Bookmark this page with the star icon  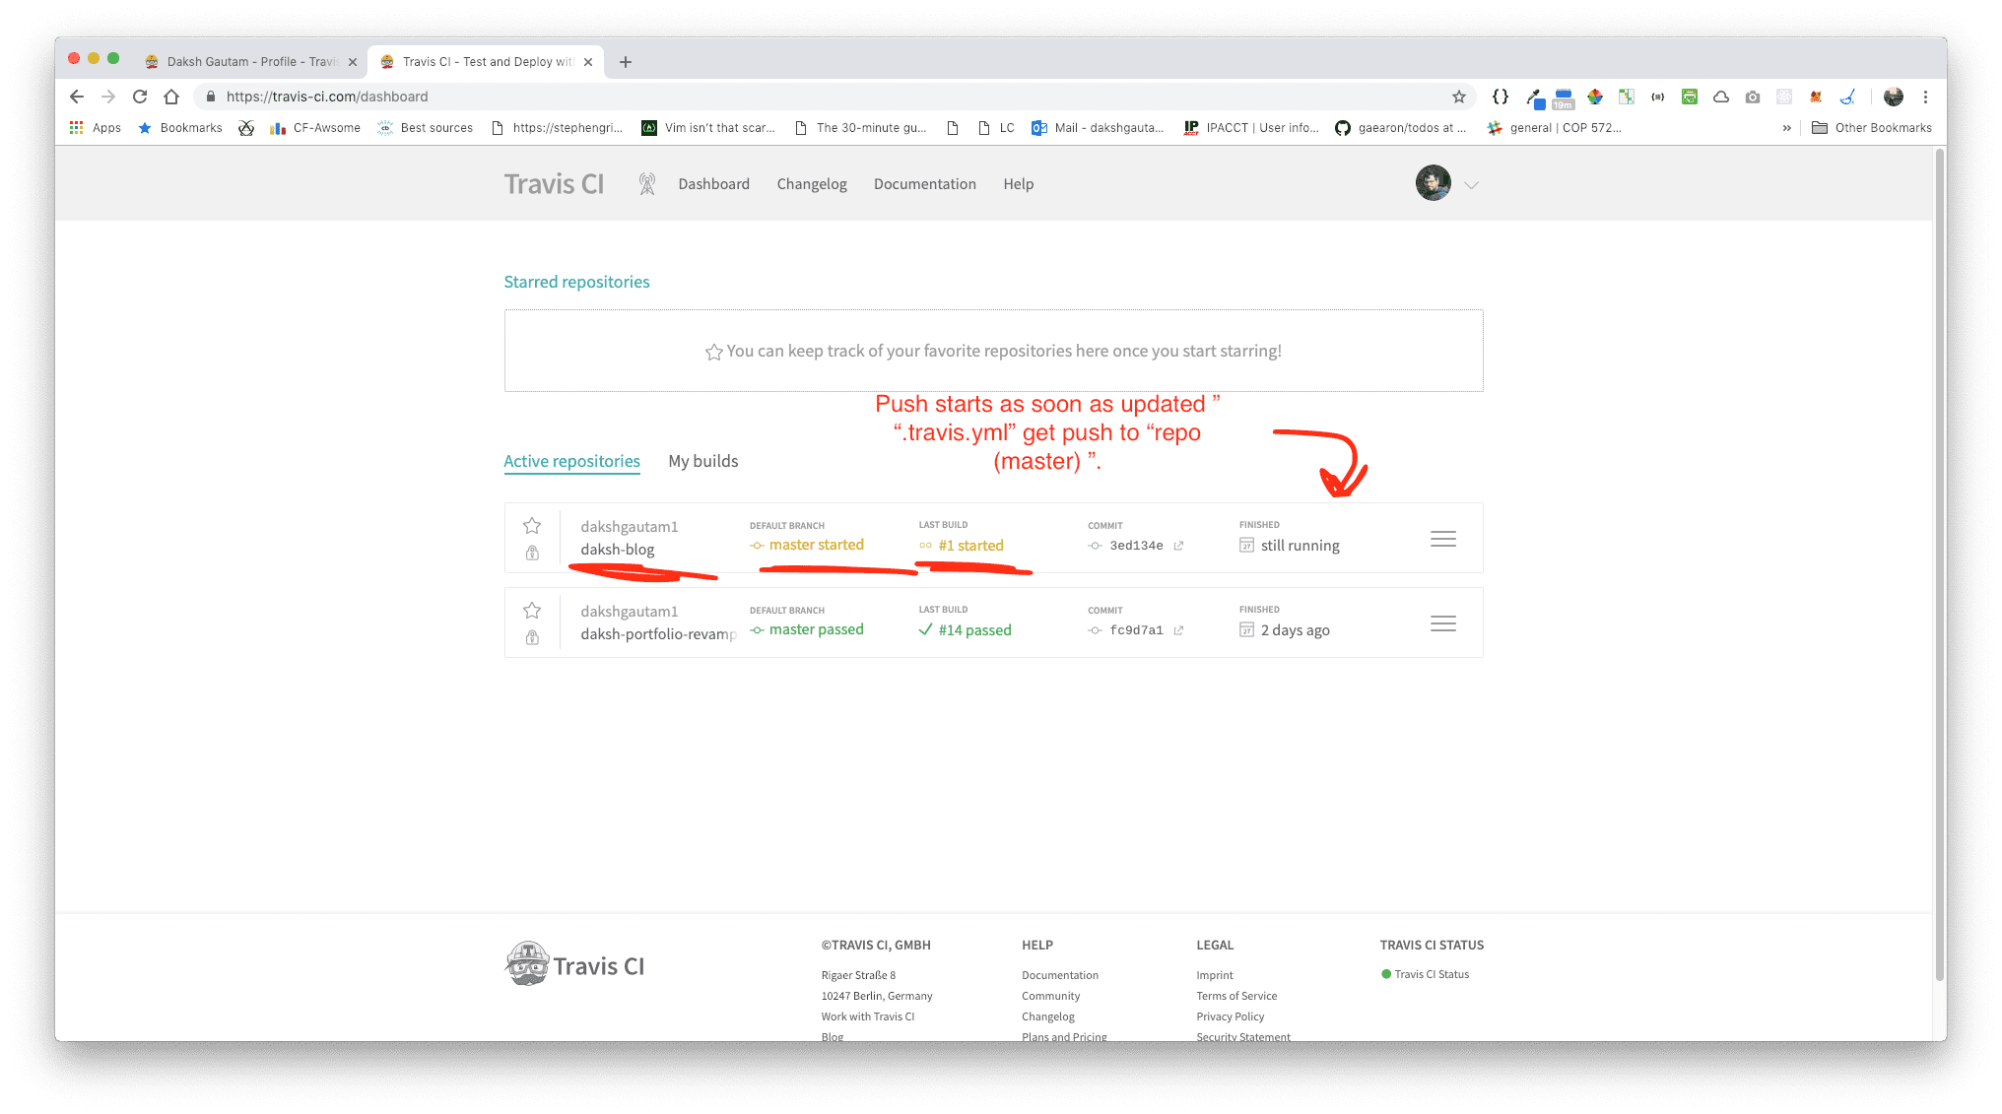(x=1459, y=97)
